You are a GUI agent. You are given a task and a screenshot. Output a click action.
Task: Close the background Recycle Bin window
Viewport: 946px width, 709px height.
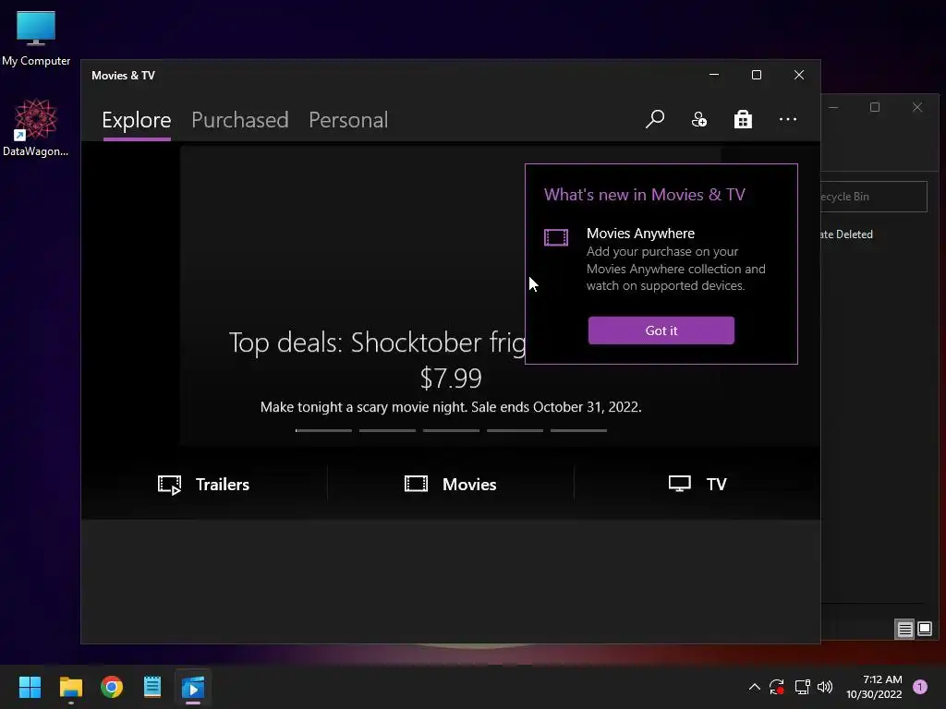(x=917, y=107)
